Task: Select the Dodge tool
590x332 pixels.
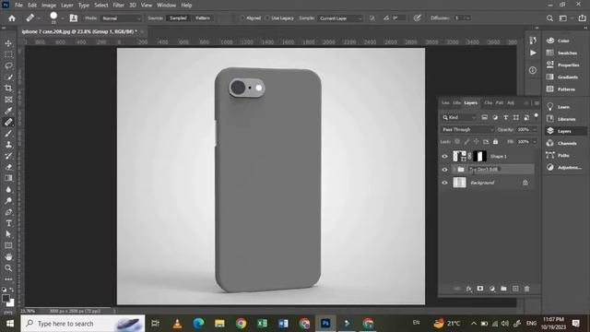Action: [8, 201]
